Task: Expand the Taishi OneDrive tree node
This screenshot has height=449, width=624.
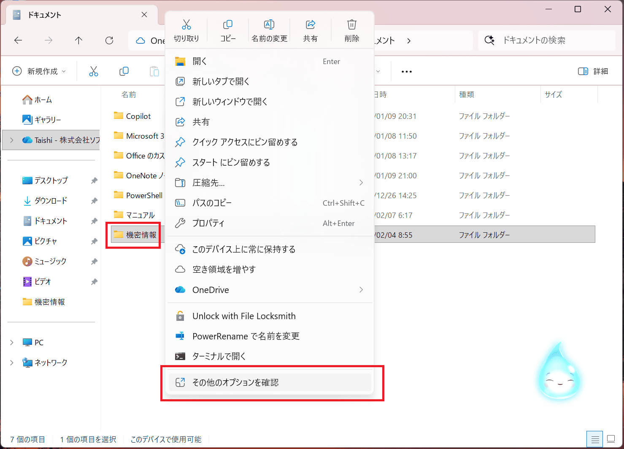Action: click(x=12, y=140)
